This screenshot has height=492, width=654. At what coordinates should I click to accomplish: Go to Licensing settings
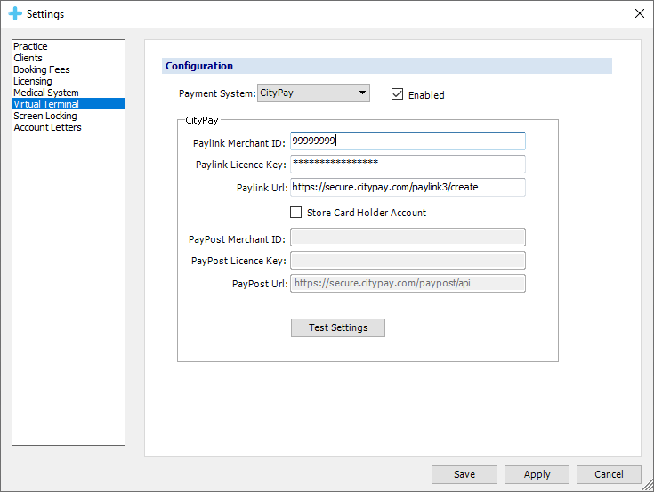[32, 81]
